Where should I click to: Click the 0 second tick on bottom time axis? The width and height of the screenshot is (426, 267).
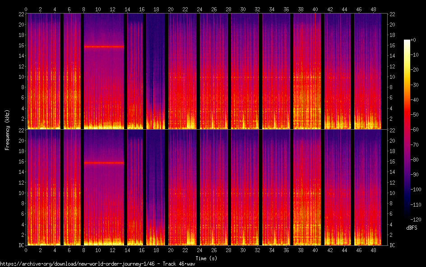point(26,250)
